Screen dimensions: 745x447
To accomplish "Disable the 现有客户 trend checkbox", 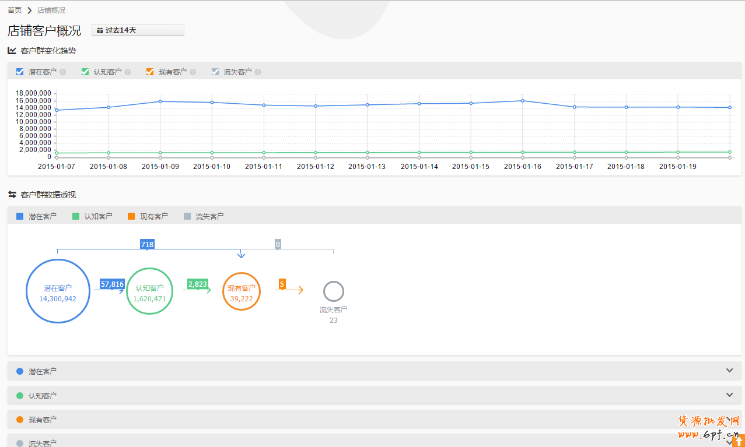I will [150, 72].
